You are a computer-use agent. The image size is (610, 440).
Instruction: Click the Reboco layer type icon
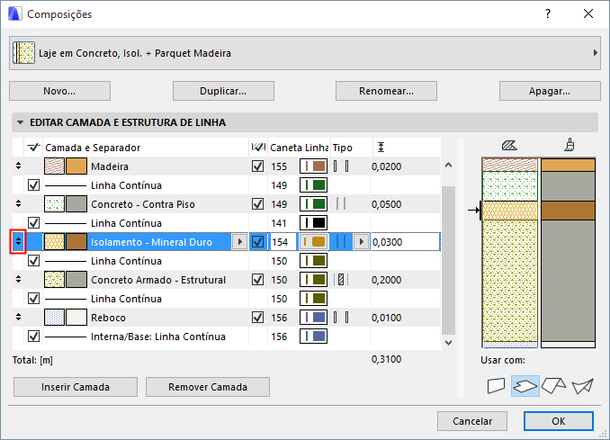pyautogui.click(x=341, y=317)
